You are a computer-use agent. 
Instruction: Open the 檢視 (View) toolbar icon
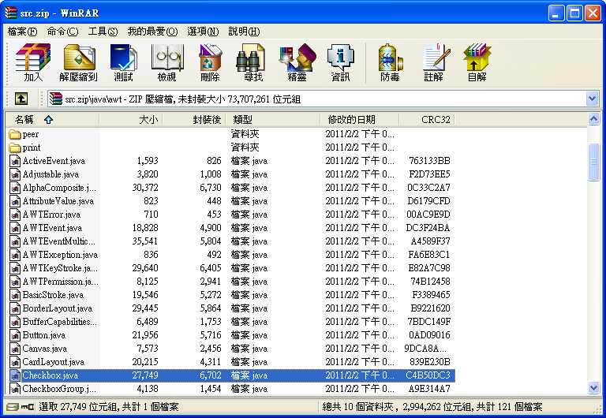[x=167, y=62]
